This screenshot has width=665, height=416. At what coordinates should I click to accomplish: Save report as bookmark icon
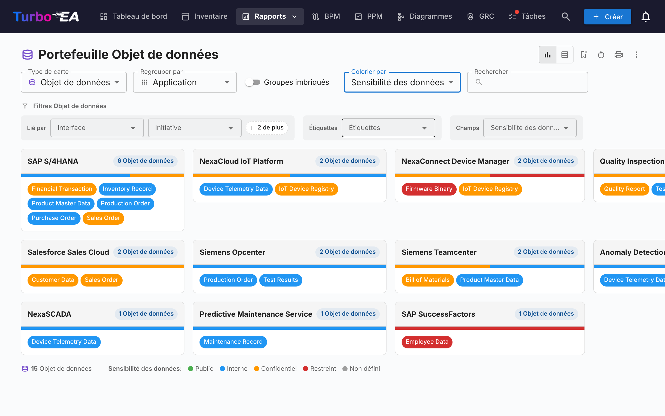583,55
